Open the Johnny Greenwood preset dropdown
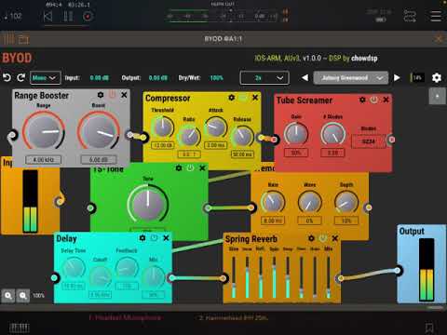The height and width of the screenshot is (335, 447). pos(351,78)
